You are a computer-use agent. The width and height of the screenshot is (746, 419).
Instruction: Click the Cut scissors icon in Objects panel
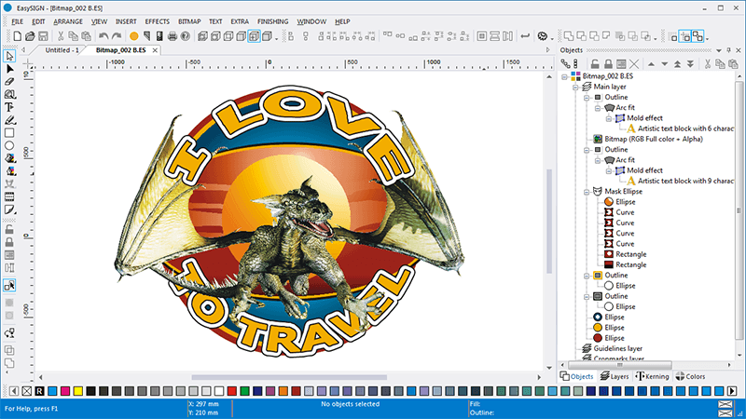[709, 63]
